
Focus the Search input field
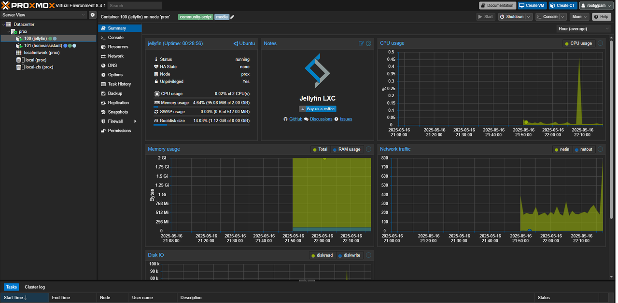click(x=135, y=6)
